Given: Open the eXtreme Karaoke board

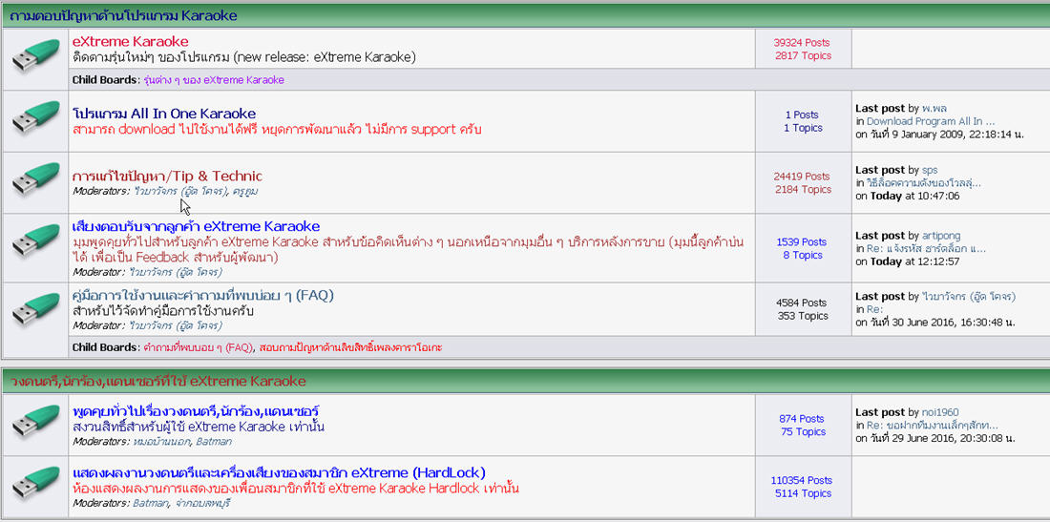Looking at the screenshot, I should [131, 41].
